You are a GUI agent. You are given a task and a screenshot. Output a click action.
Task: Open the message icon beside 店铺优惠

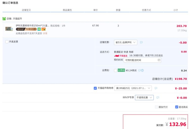point(141,42)
